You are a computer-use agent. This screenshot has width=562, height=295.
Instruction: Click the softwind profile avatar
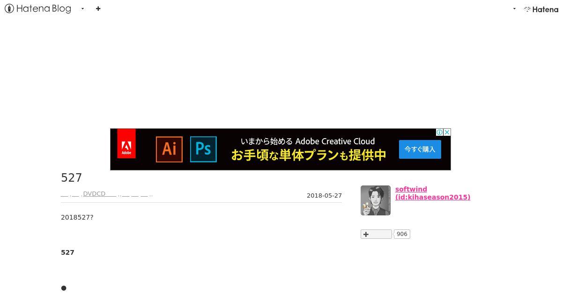click(376, 200)
